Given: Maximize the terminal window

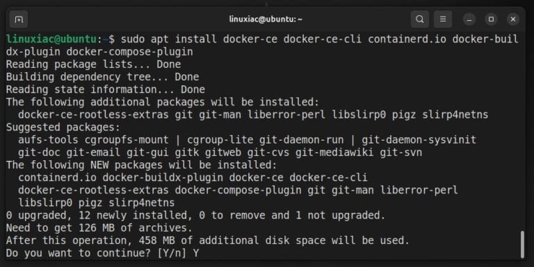Looking at the screenshot, I should pos(491,19).
